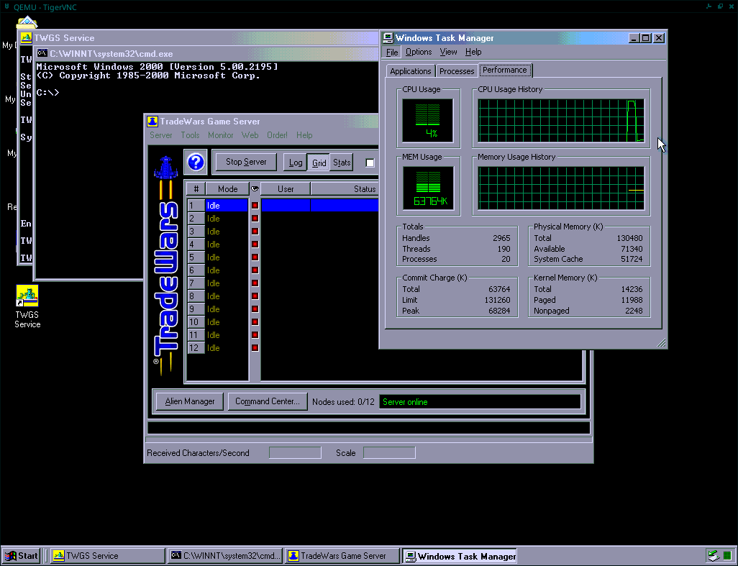Toggle the Stats view button
738x566 pixels.
pos(342,163)
